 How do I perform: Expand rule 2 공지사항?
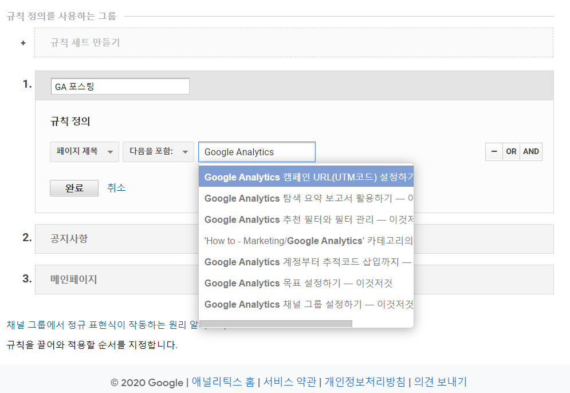pyautogui.click(x=116, y=239)
